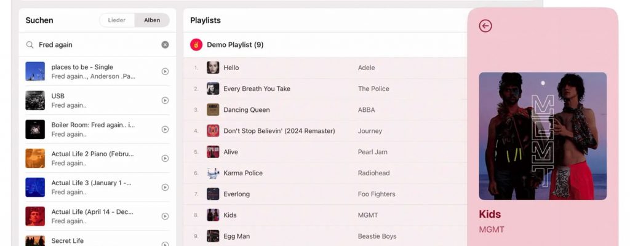Select Every Breath You Take track

point(257,89)
